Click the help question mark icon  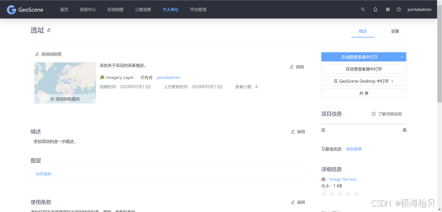coord(398,9)
